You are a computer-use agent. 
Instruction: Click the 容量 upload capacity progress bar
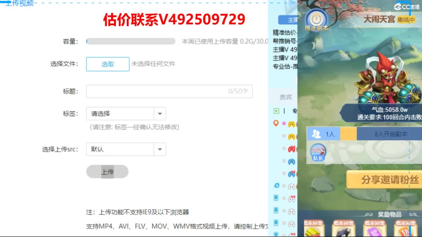(130, 41)
